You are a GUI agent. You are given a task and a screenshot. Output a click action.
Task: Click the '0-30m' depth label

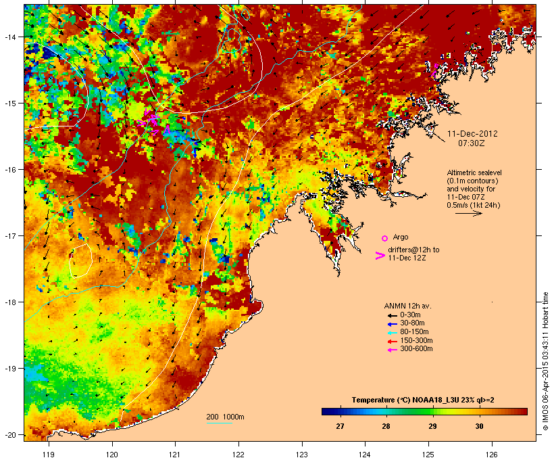[410, 315]
